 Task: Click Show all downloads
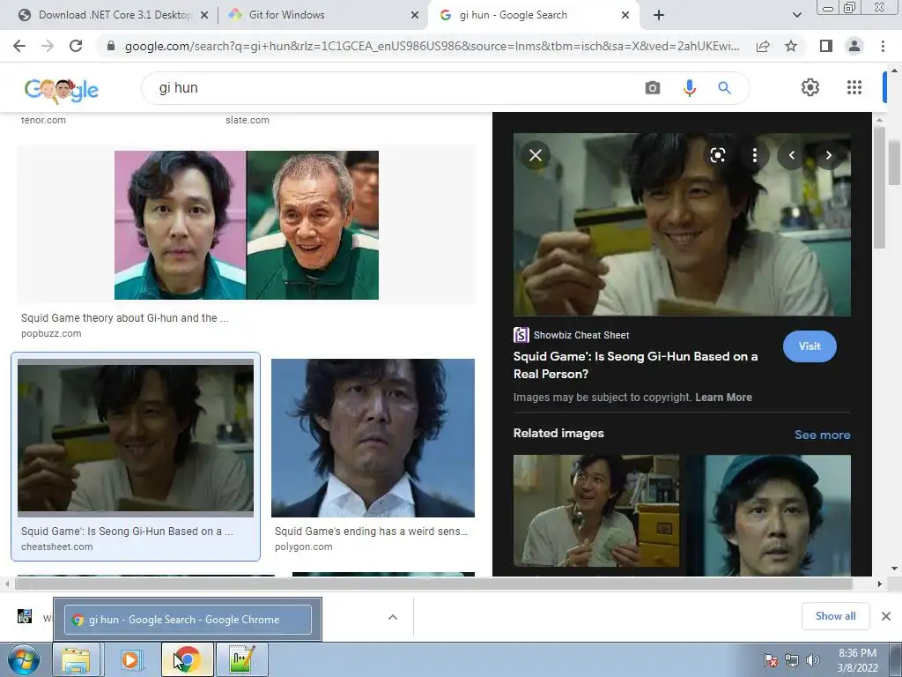tap(835, 616)
